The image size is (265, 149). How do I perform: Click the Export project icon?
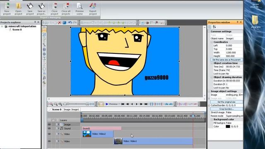93,8
